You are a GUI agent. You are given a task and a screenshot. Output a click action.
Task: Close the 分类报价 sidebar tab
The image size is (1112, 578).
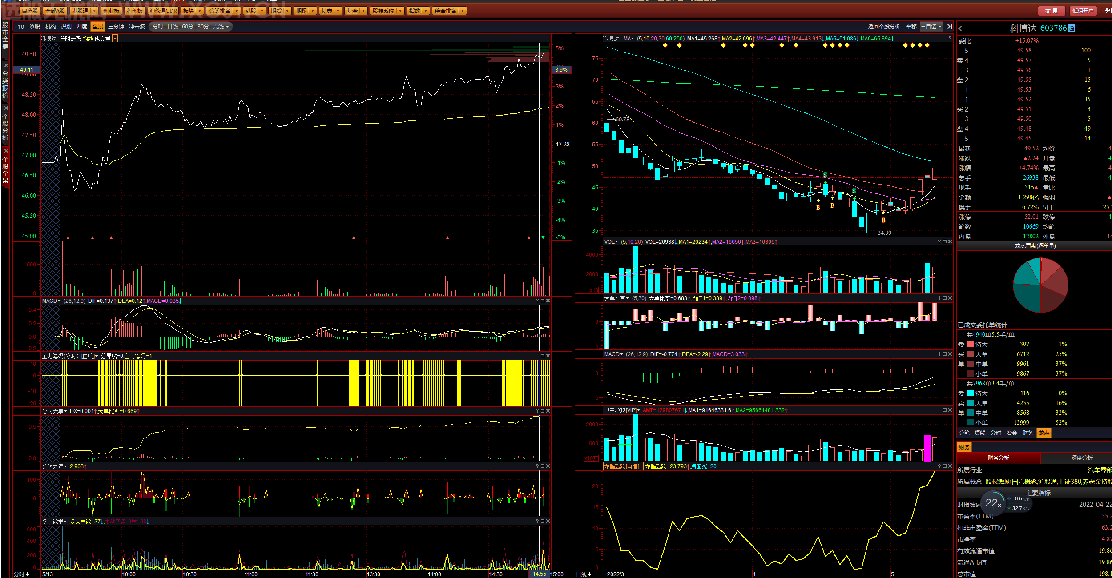coord(6,65)
